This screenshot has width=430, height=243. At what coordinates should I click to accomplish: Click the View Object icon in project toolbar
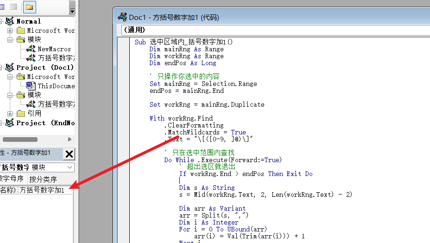(14, 7)
